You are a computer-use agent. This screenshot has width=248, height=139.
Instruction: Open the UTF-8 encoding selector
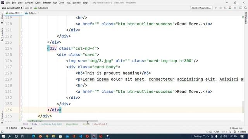pyautogui.click(x=224, y=132)
